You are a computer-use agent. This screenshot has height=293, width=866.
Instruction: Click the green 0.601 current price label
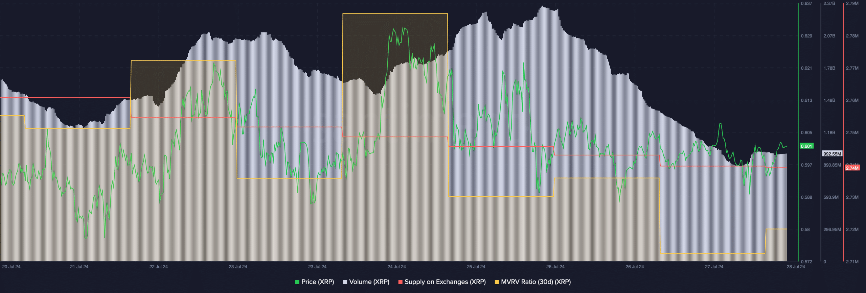(806, 146)
